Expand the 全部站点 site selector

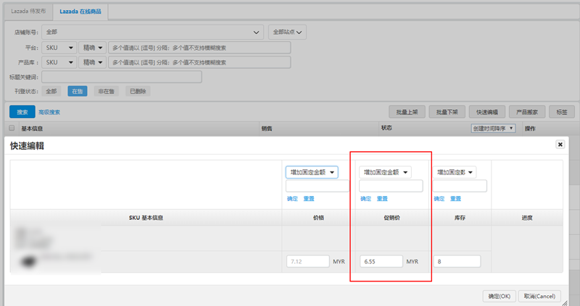click(287, 32)
